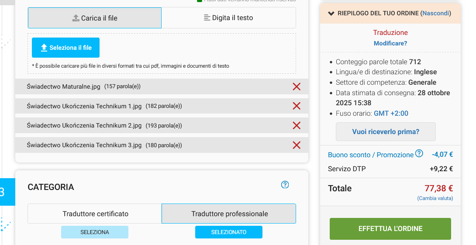Hide the order summary via Nascondi

point(435,13)
